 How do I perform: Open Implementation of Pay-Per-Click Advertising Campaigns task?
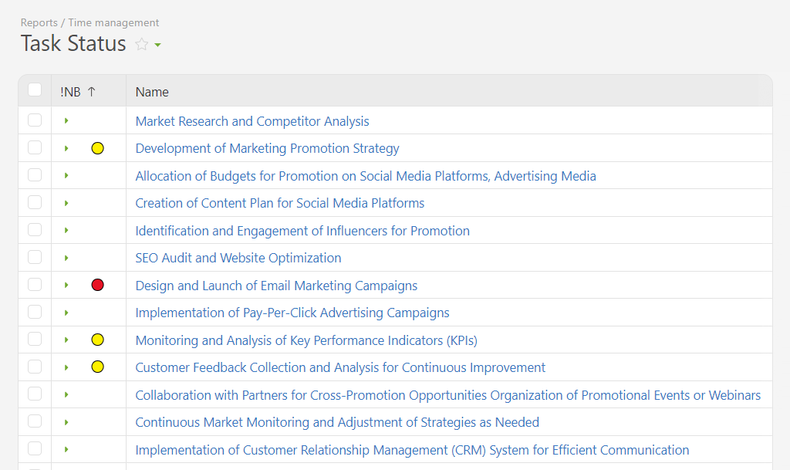292,313
